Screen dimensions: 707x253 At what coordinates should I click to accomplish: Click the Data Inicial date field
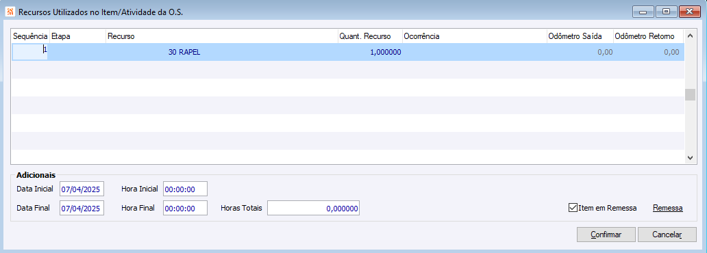tap(82, 189)
